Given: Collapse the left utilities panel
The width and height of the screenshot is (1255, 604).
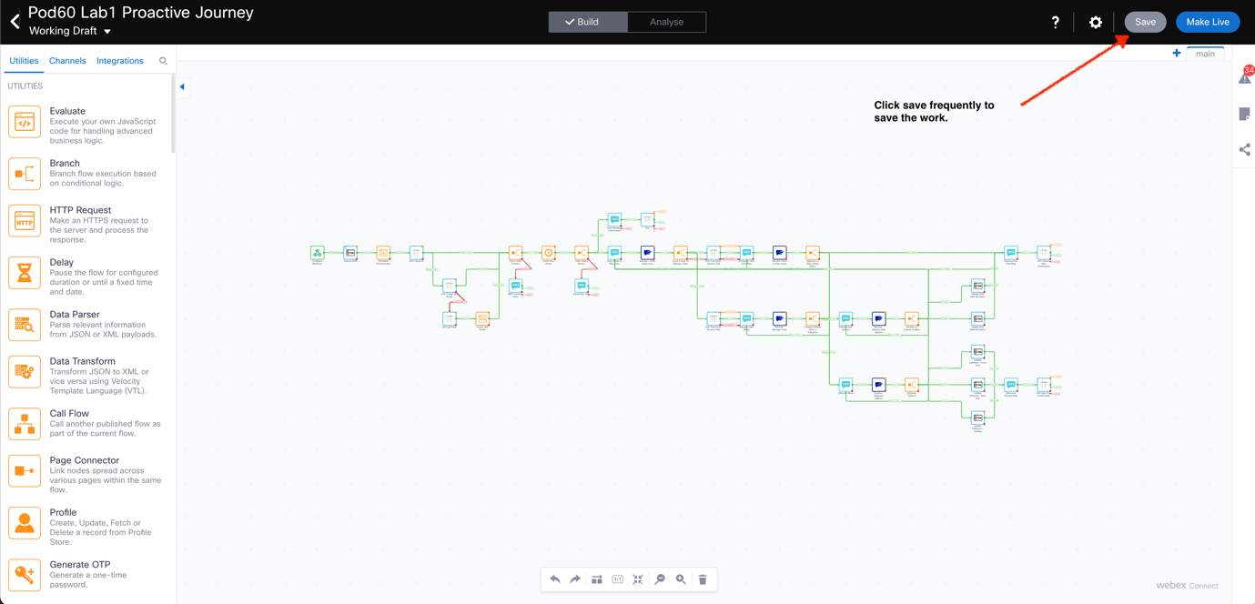Looking at the screenshot, I should pos(182,87).
